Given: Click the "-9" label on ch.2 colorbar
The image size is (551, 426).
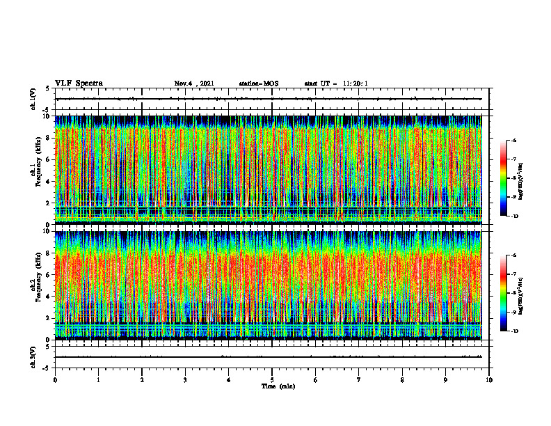Looking at the screenshot, I should (514, 312).
